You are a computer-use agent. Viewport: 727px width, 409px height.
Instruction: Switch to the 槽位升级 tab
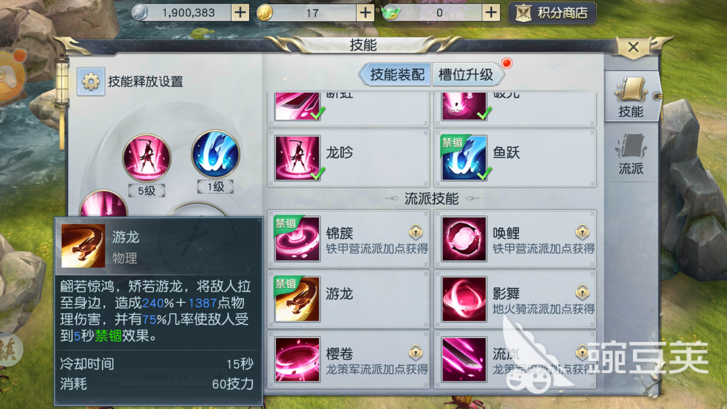point(466,75)
